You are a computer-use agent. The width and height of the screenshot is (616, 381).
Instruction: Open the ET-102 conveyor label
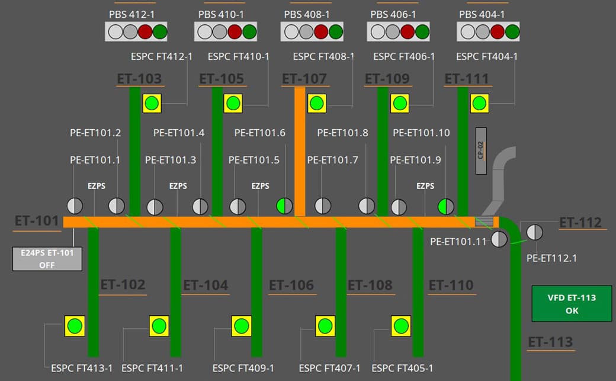point(123,285)
